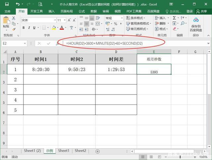Screen dimensions: 212x160
Task: Click the Copy icon in clipboard group
Action: point(14,24)
